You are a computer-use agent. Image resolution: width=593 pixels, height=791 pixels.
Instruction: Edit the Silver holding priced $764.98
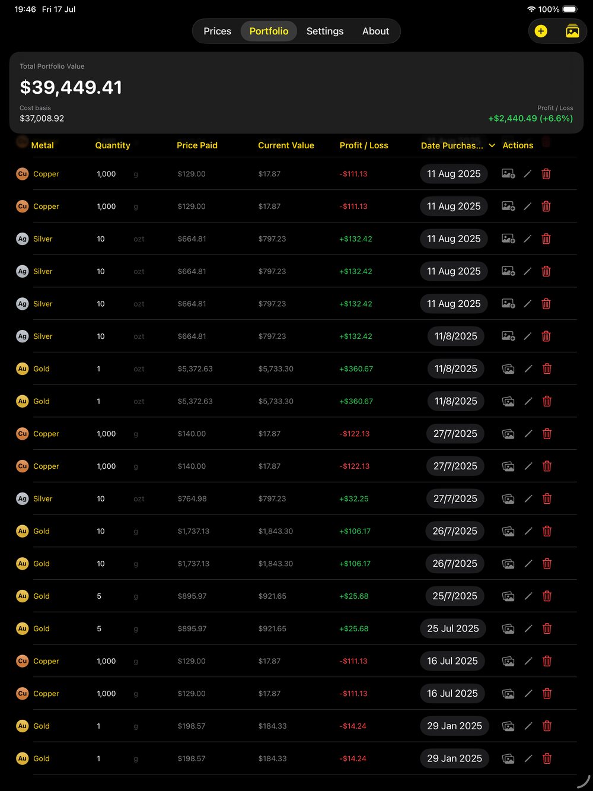(x=528, y=498)
